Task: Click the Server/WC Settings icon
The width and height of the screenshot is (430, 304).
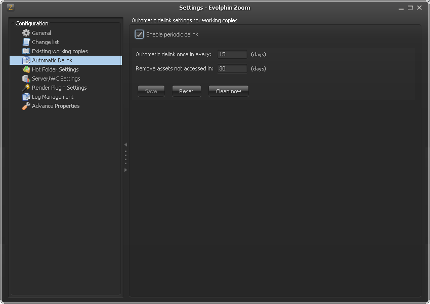Action: coord(26,79)
